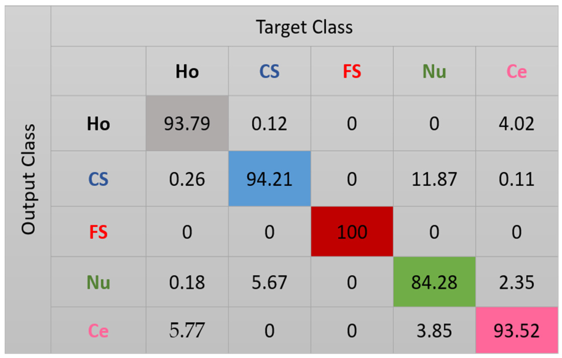562x358 pixels.
Task: Click the 11.87 value cell
Action: point(434,179)
